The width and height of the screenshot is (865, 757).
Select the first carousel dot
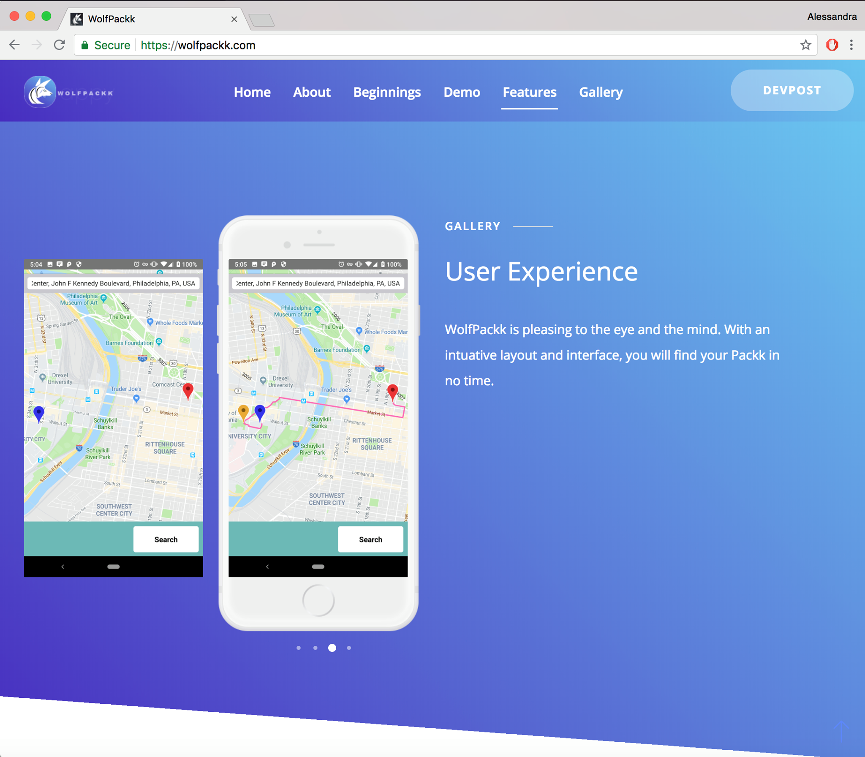click(x=299, y=648)
